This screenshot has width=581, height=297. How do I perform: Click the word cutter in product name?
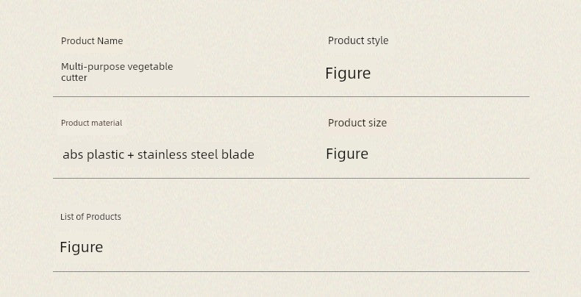[x=74, y=78]
